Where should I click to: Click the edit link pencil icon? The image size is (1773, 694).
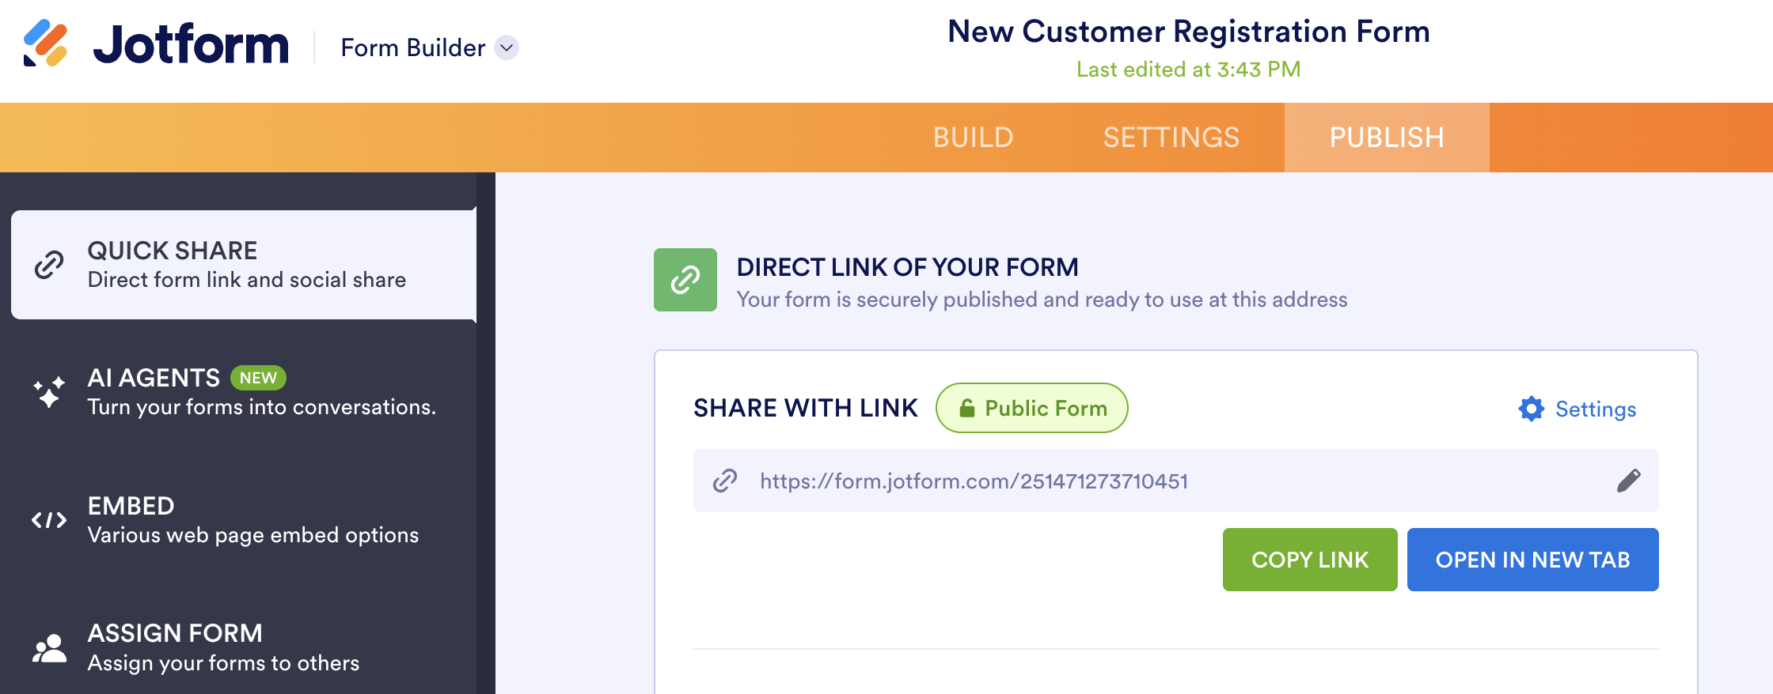click(1628, 481)
